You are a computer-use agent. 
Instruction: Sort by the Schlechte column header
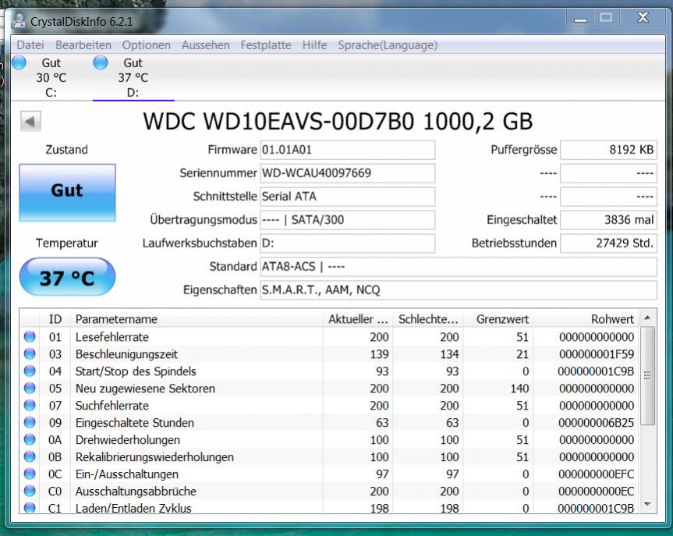tap(428, 319)
